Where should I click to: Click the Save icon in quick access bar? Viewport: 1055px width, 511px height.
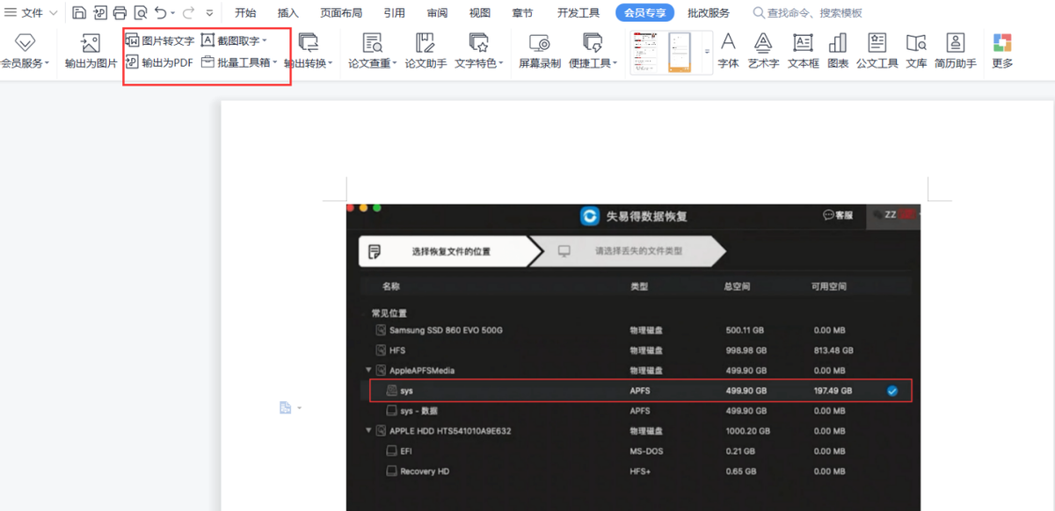point(79,12)
